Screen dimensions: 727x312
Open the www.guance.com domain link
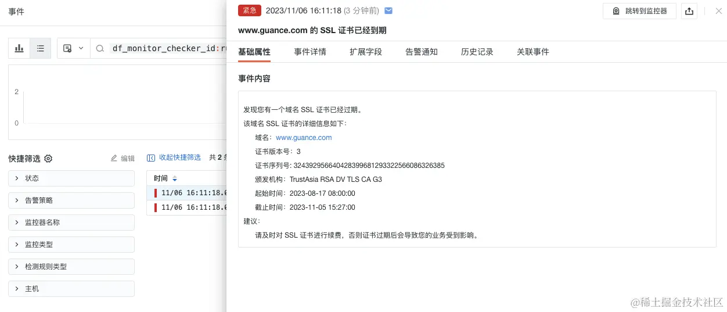coord(304,138)
